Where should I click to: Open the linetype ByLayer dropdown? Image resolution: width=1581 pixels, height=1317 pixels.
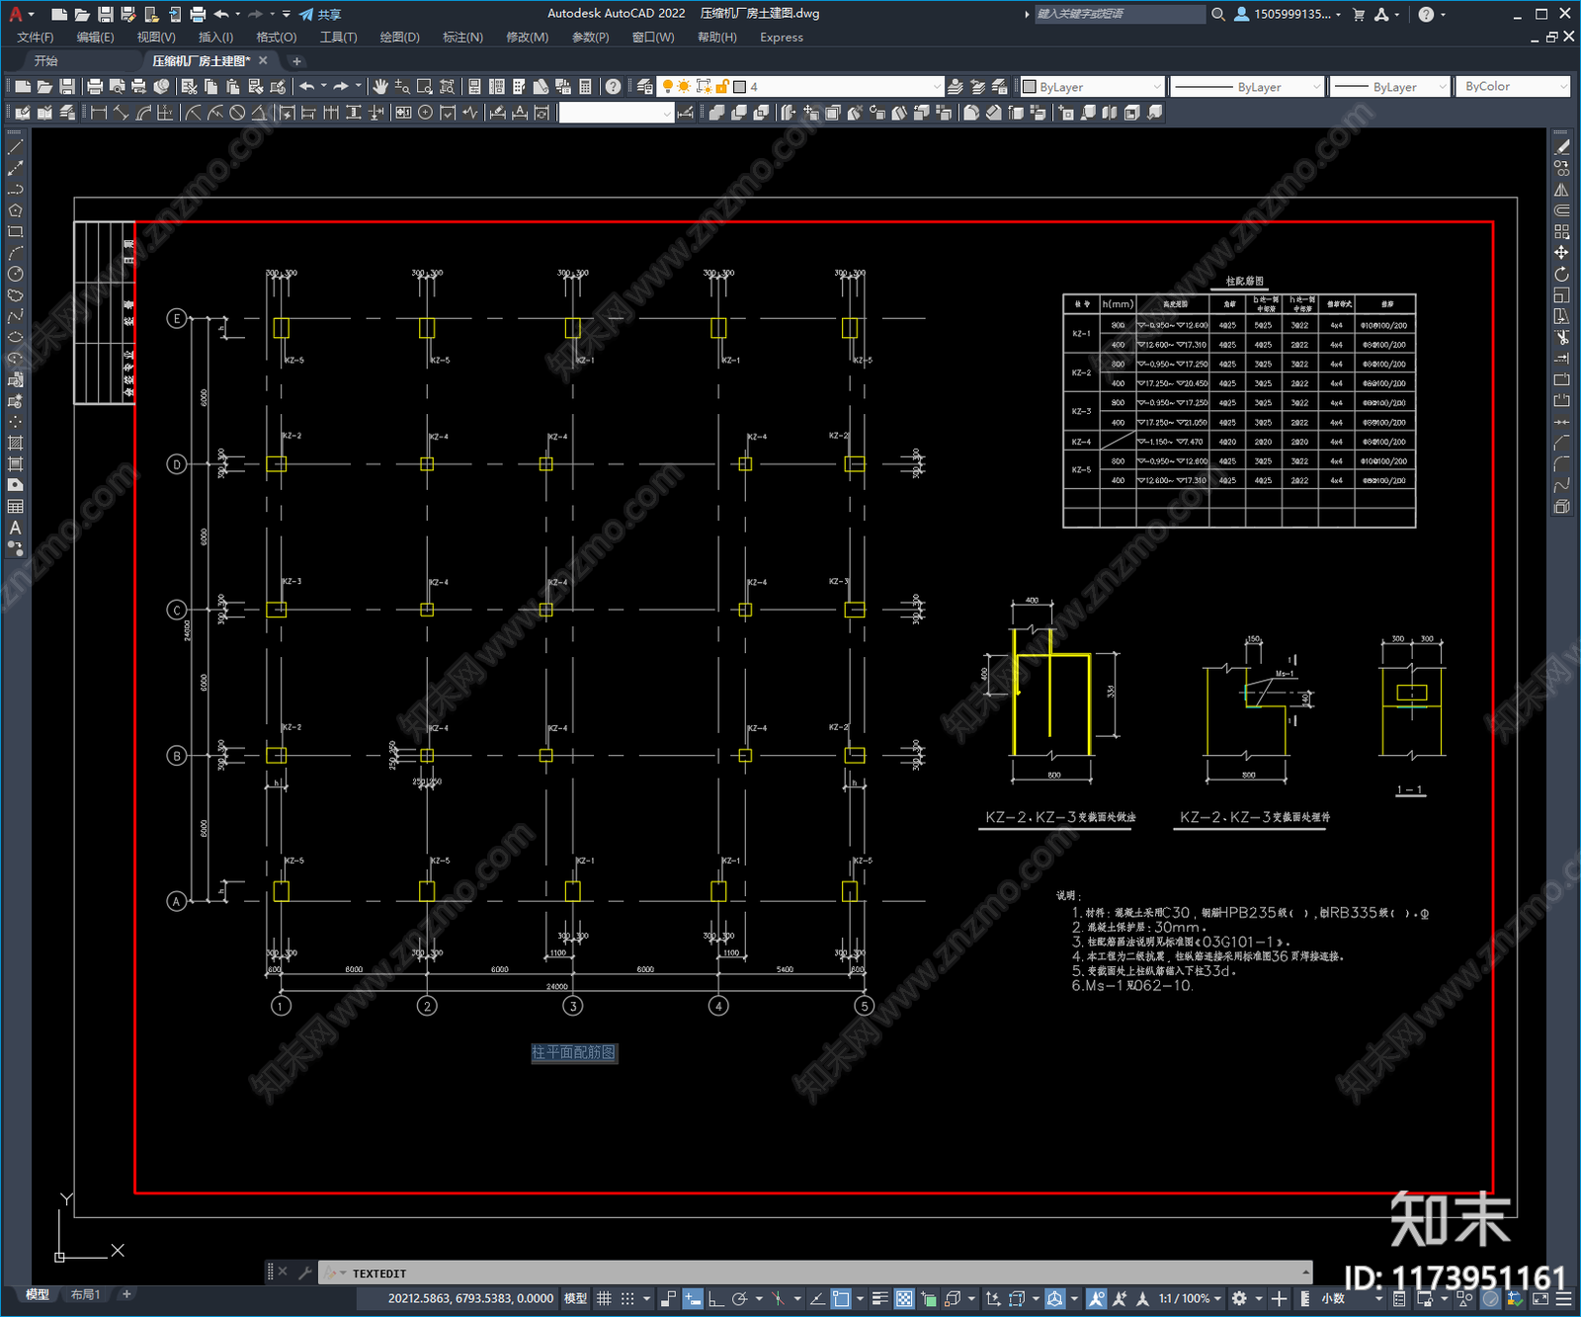[1247, 87]
